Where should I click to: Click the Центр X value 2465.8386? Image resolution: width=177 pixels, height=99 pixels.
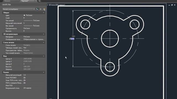28,59
